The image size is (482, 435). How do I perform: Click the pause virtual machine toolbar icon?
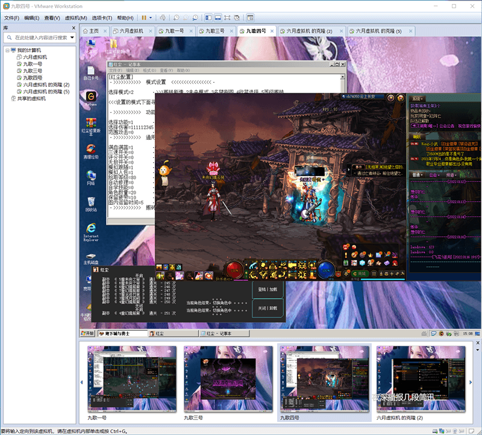[143, 18]
